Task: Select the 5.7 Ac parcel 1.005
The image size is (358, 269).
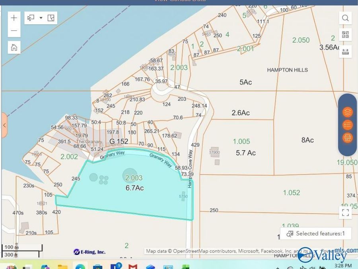Action: [243, 147]
